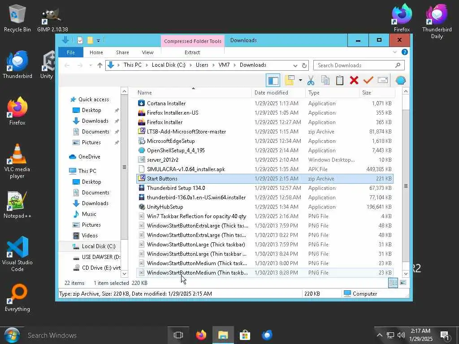This screenshot has width=459, height=344.
Task: Click the Compressed Folder Tools contextual tab
Action: click(193, 41)
